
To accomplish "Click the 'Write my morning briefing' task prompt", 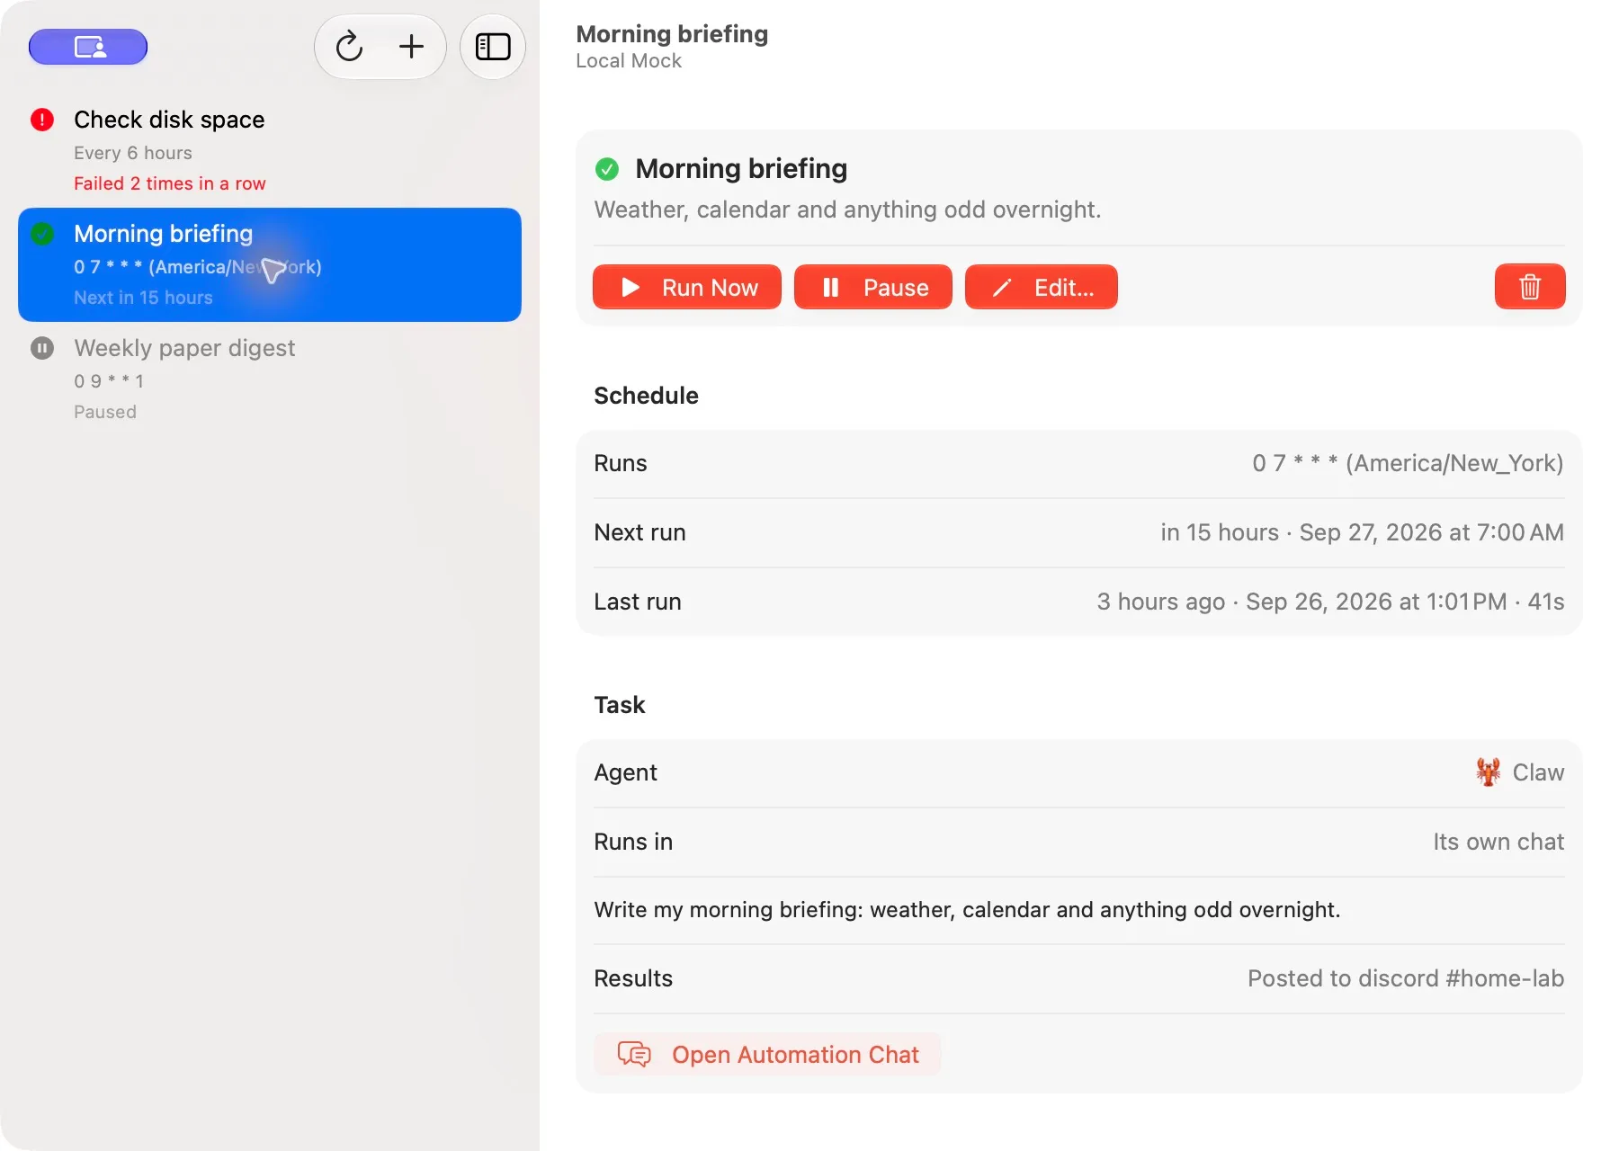I will [967, 910].
